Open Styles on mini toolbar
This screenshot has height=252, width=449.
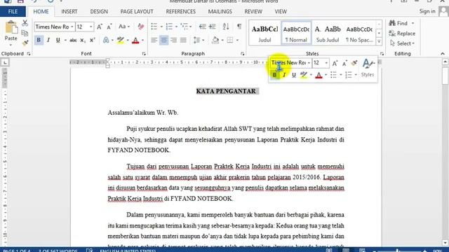(x=368, y=68)
